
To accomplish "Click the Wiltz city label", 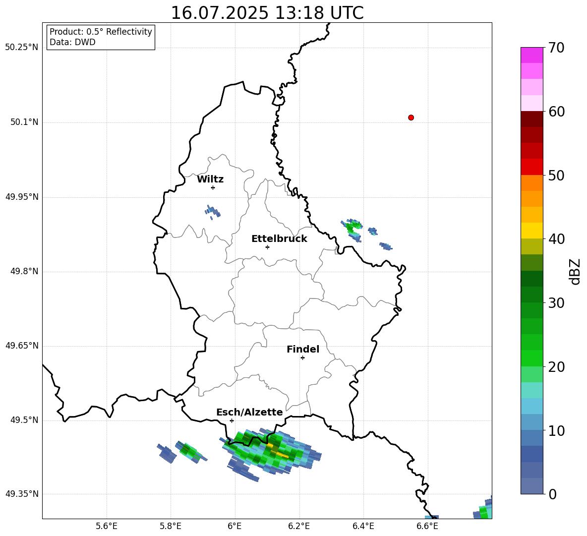I will pyautogui.click(x=210, y=179).
